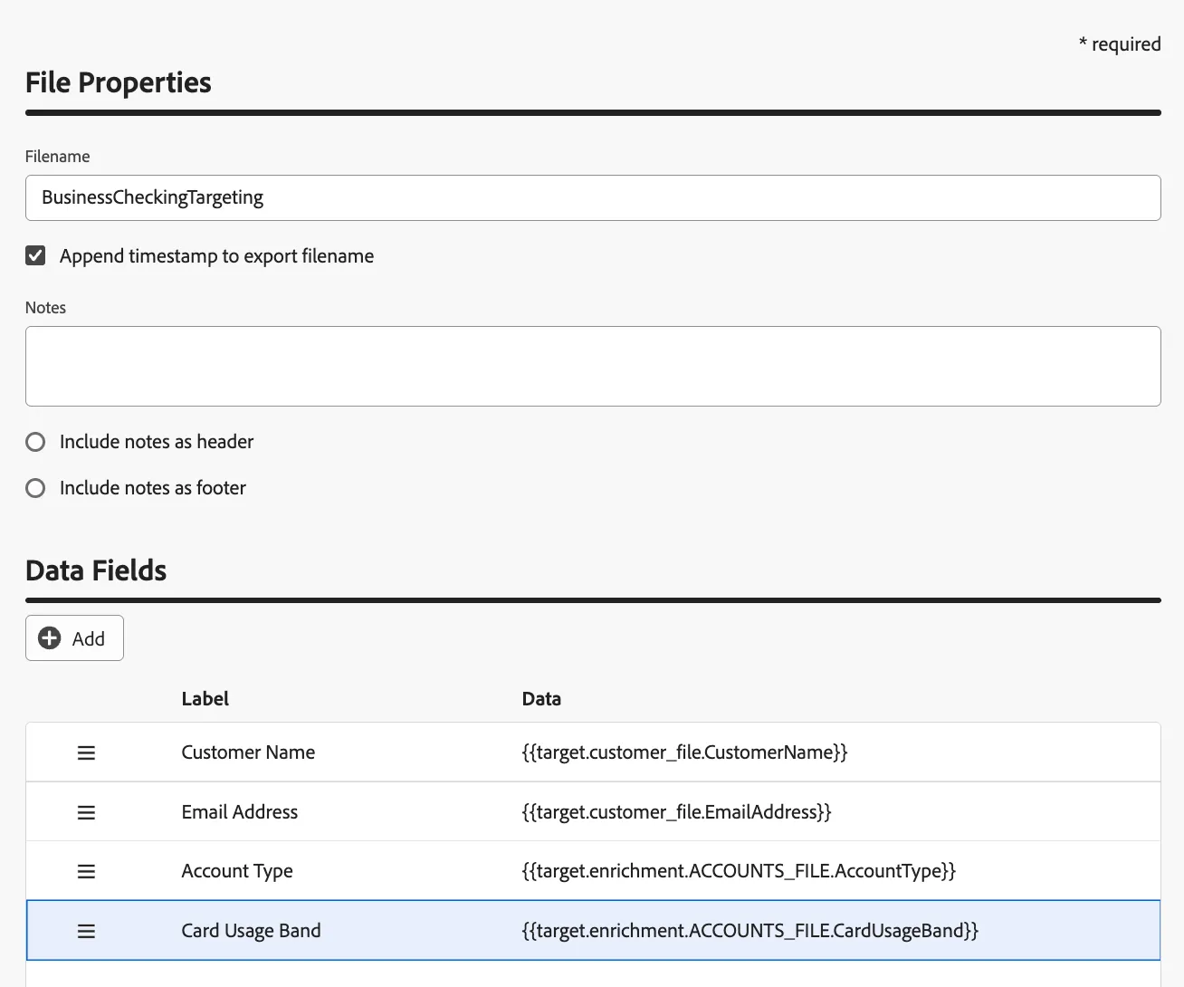Click the EmailAddress data expression
The height and width of the screenshot is (987, 1184).
coord(676,812)
